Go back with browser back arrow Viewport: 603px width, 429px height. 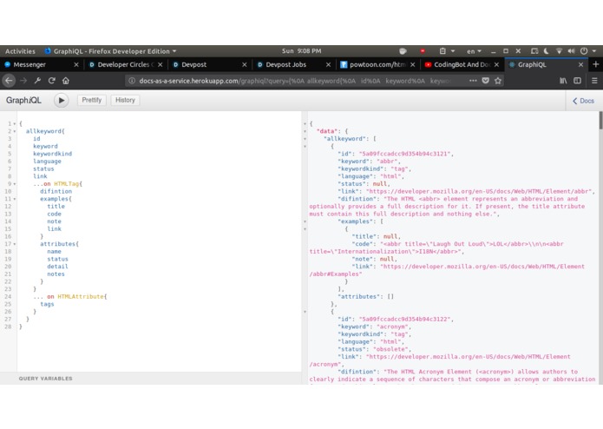pyautogui.click(x=9, y=81)
